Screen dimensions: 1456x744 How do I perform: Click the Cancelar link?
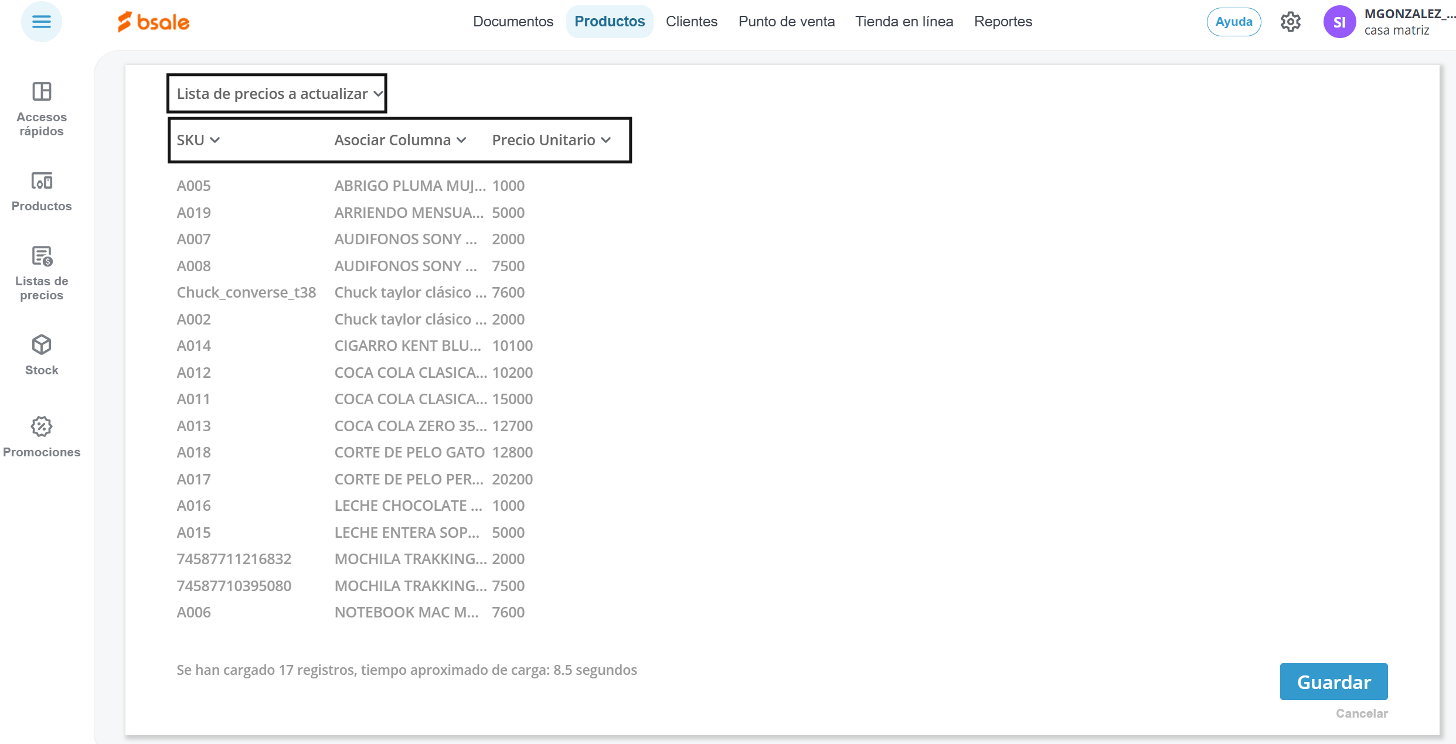[1361, 714]
